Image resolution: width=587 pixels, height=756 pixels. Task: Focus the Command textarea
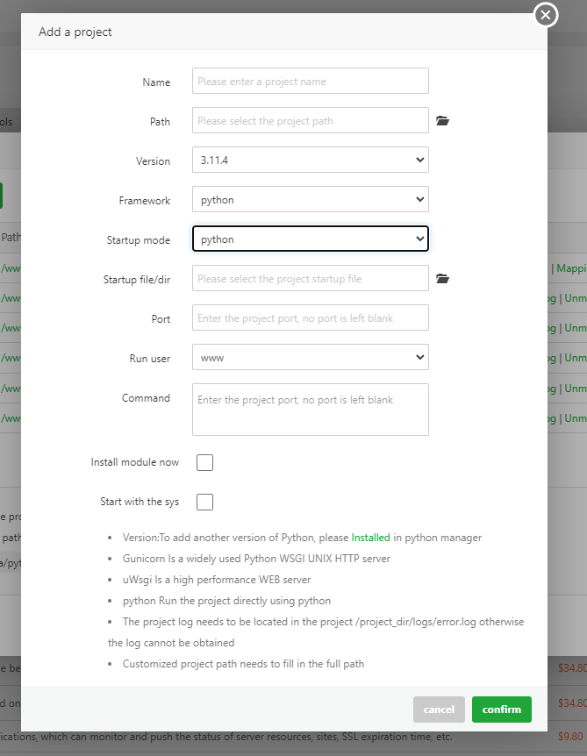coord(310,410)
